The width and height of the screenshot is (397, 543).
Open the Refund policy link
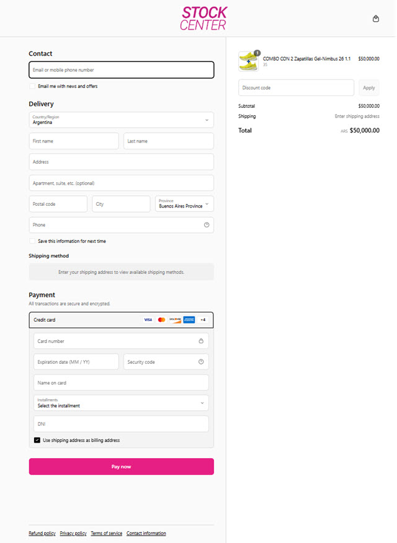coord(42,533)
